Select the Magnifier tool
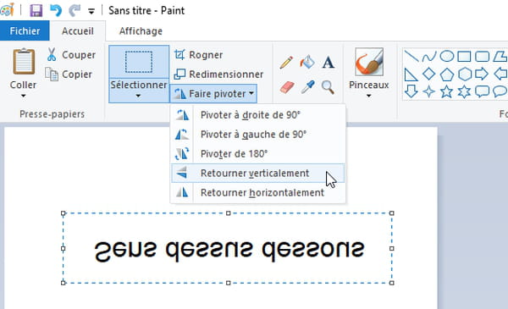508x309 pixels. tap(328, 87)
